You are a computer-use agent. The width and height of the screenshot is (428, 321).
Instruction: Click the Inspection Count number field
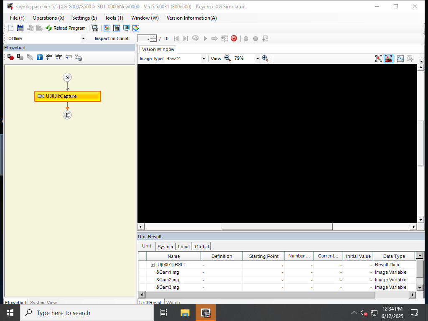coord(144,38)
